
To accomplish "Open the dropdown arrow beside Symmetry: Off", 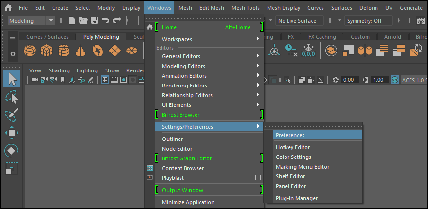I will pos(340,21).
